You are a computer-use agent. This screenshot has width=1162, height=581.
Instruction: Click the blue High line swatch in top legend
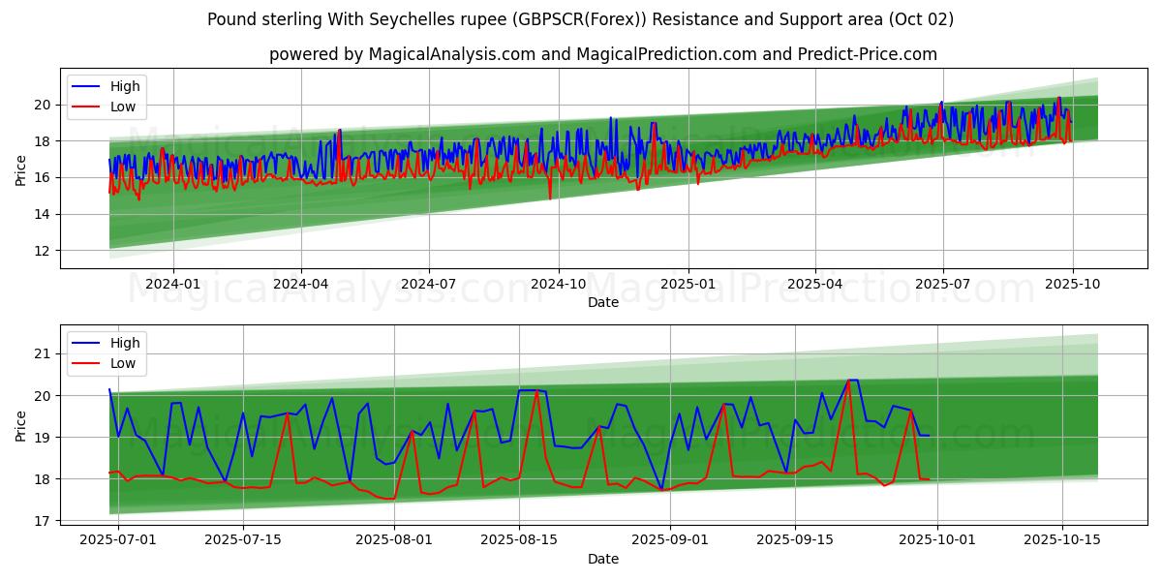[88, 86]
